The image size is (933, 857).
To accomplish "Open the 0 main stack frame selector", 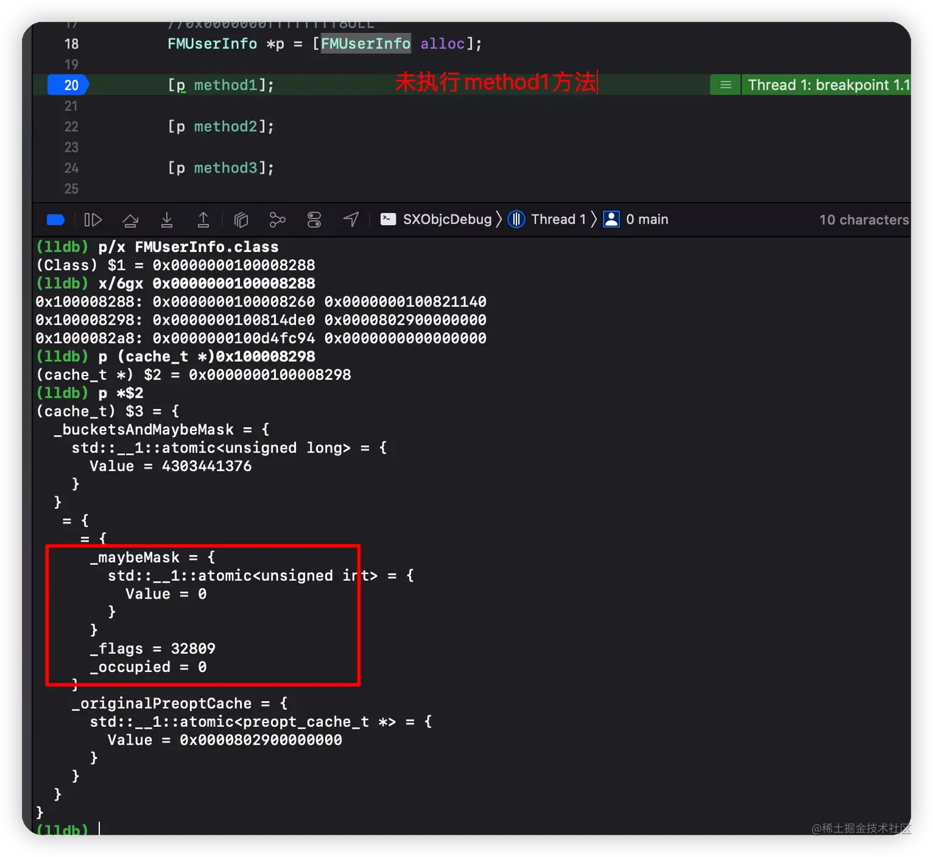I will point(636,219).
